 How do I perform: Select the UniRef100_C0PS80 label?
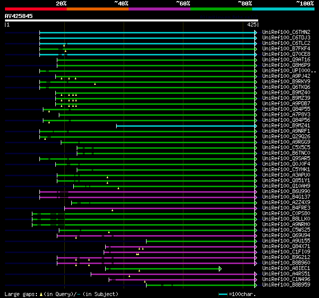286,214
